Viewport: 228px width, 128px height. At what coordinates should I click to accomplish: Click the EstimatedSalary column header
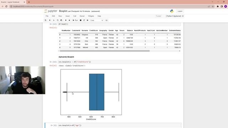coord(175,31)
